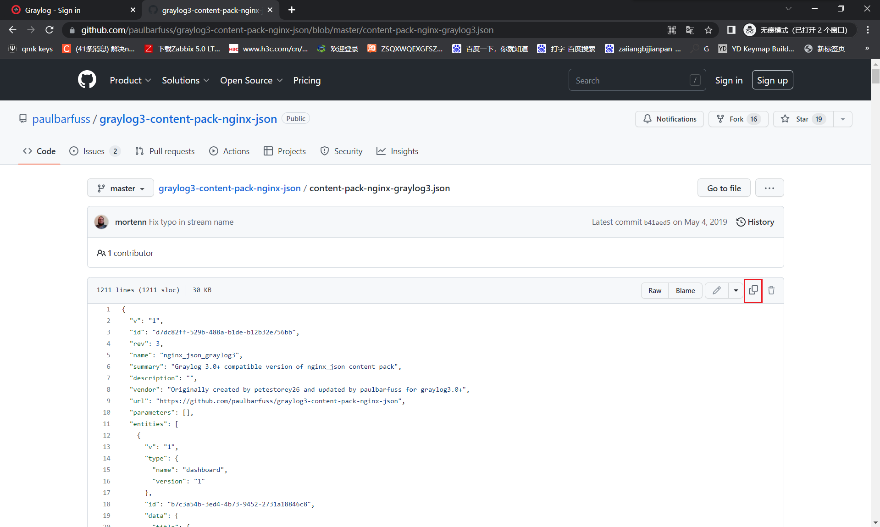The height and width of the screenshot is (527, 880).
Task: Open the Blame view
Action: tap(685, 290)
